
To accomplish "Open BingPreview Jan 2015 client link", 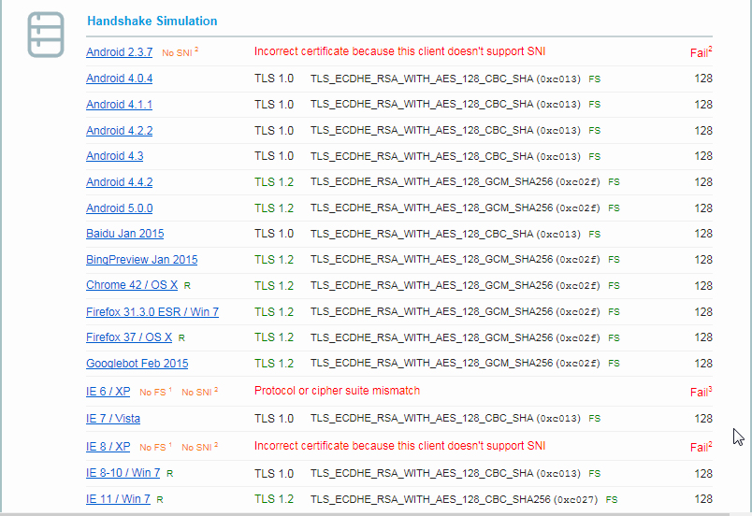I will click(141, 260).
